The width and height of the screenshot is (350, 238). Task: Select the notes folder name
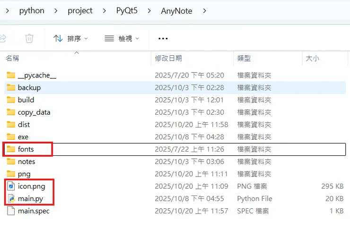[x=26, y=161]
